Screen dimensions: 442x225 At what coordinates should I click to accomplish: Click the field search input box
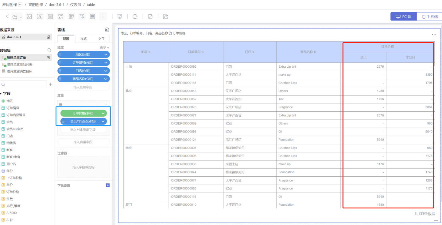click(x=25, y=84)
